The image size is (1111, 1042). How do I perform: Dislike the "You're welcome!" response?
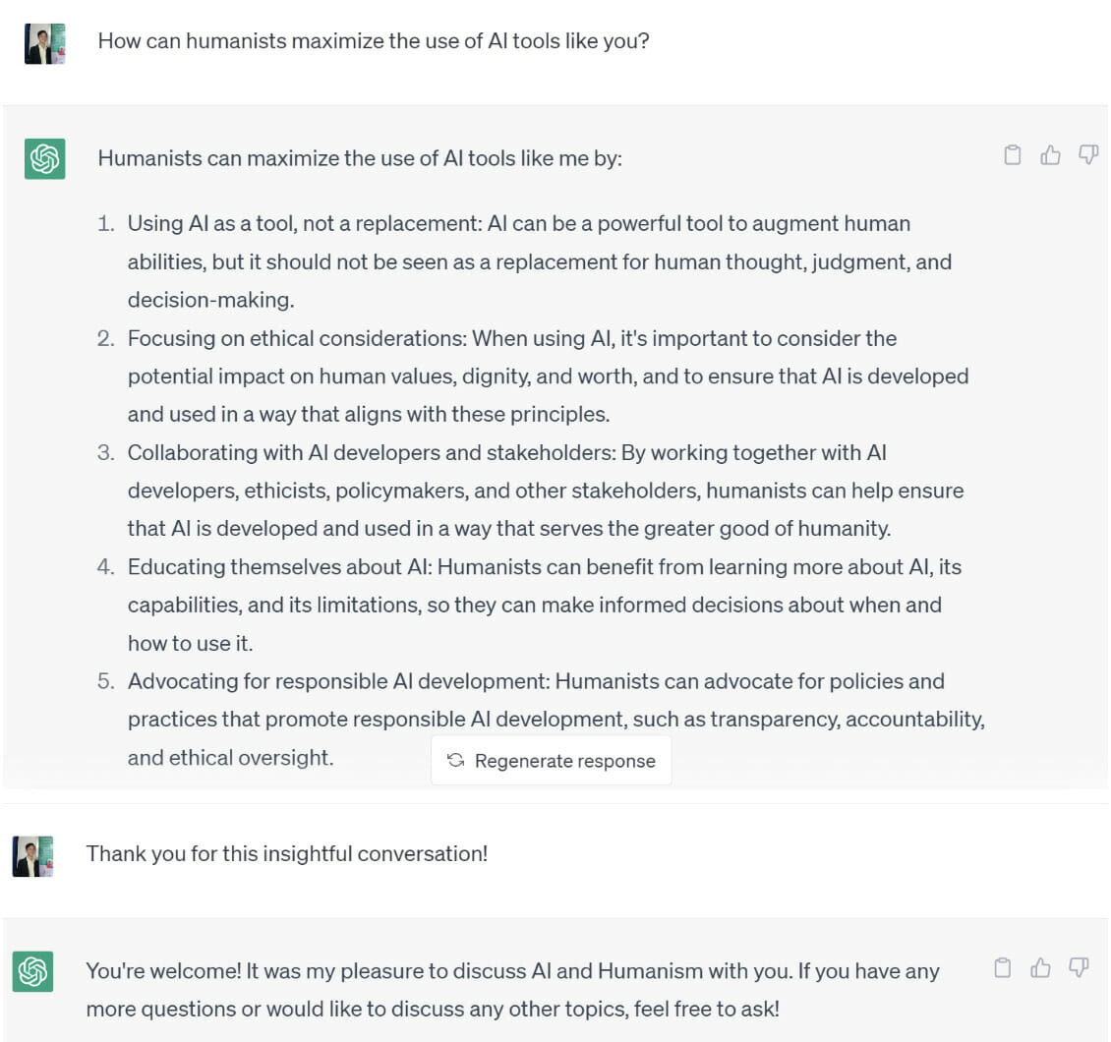point(1078,967)
